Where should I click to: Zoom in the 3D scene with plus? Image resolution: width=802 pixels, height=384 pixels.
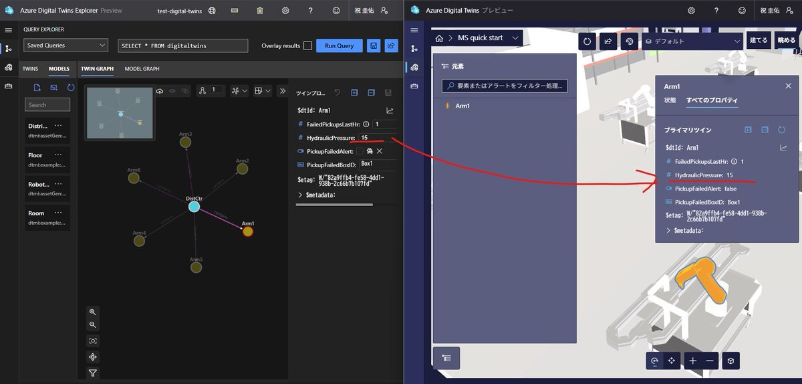click(x=693, y=361)
